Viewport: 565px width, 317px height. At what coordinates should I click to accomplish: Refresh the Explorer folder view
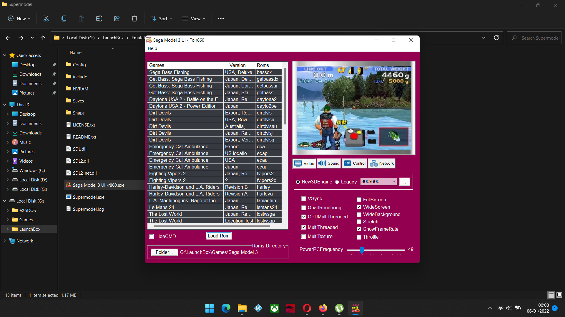pos(496,38)
